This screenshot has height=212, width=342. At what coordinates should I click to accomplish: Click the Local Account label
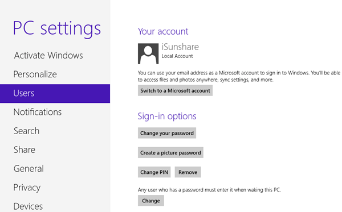(x=177, y=56)
